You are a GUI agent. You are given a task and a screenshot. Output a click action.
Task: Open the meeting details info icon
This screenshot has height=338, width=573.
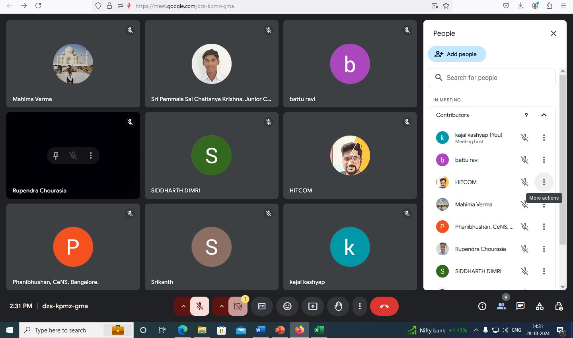pyautogui.click(x=482, y=306)
